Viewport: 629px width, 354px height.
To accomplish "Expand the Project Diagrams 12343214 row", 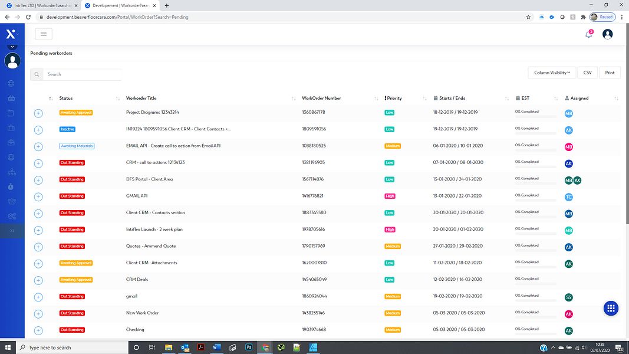I will pos(38,114).
